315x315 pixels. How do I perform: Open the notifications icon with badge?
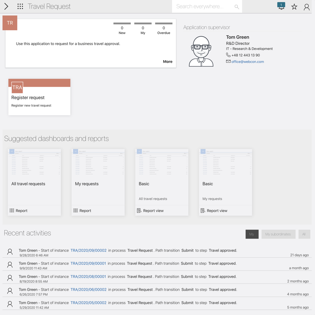[281, 6]
